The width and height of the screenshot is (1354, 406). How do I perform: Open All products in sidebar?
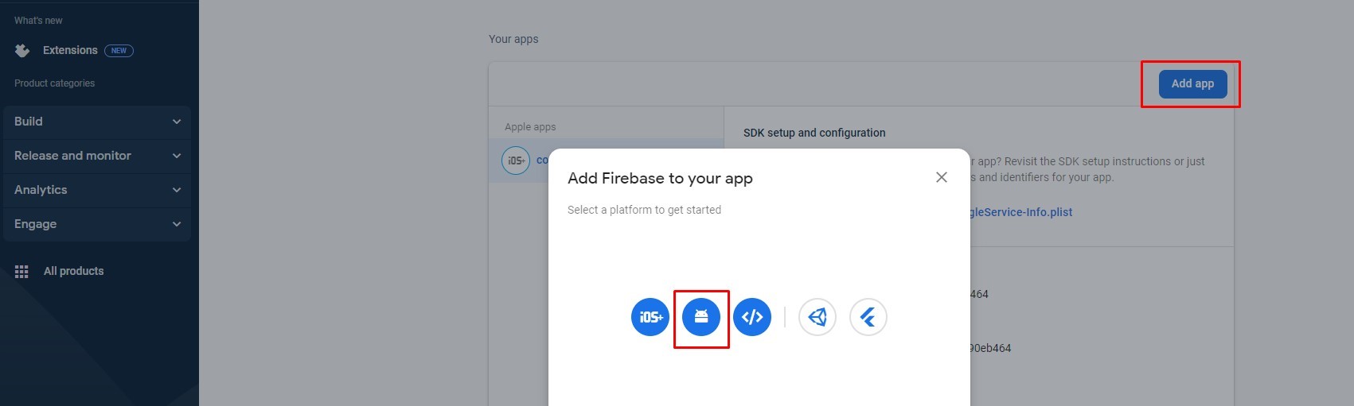point(73,271)
